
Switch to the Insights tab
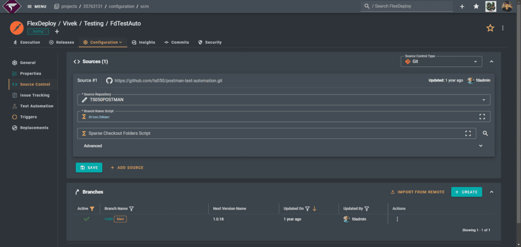(x=143, y=43)
